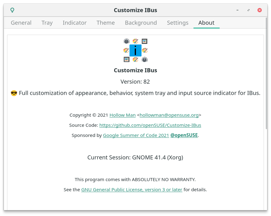Click the 'Copyright © 2021' text

pyautogui.click(x=89, y=115)
